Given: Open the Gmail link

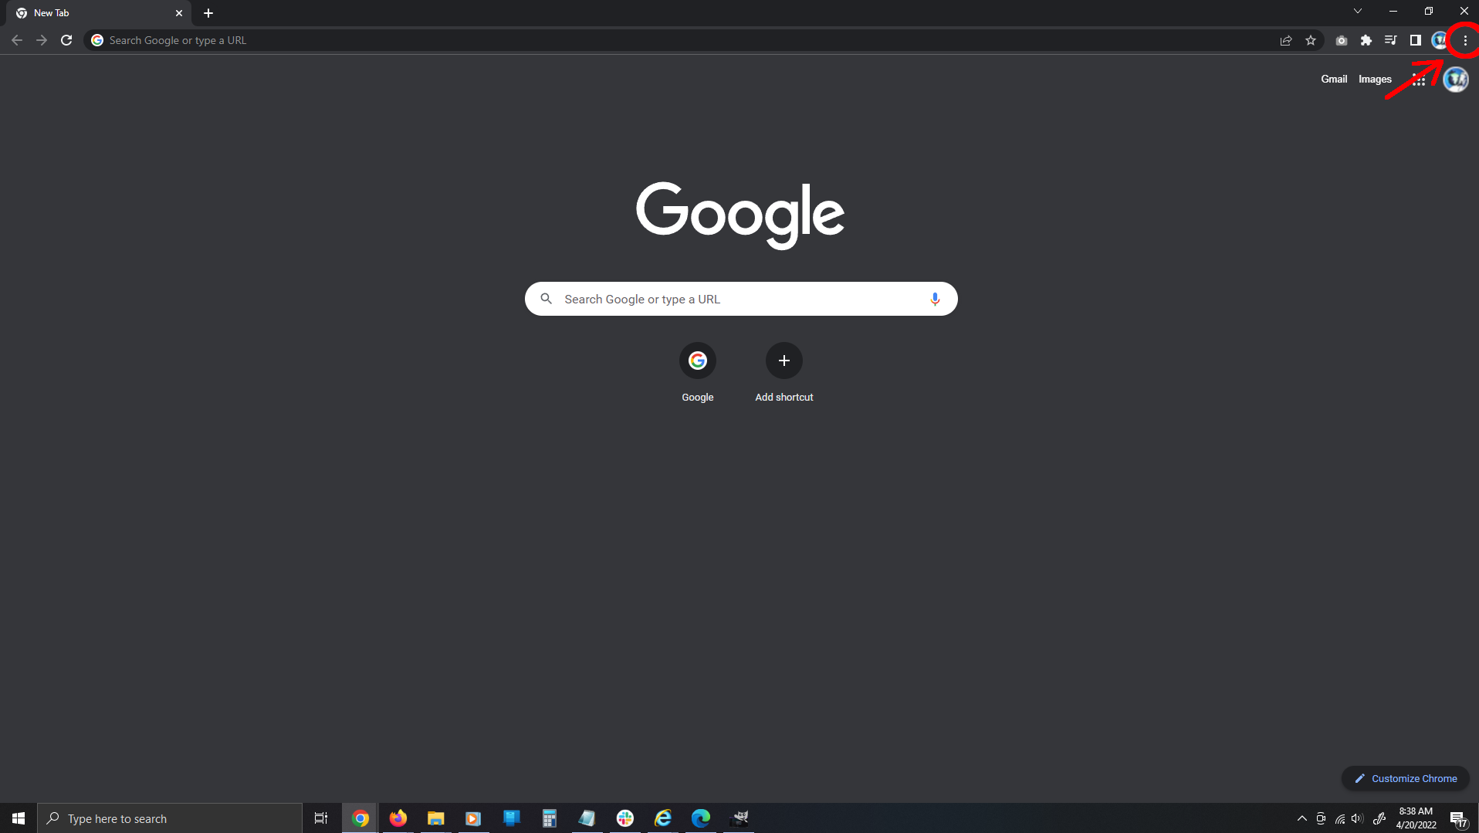Looking at the screenshot, I should point(1333,79).
